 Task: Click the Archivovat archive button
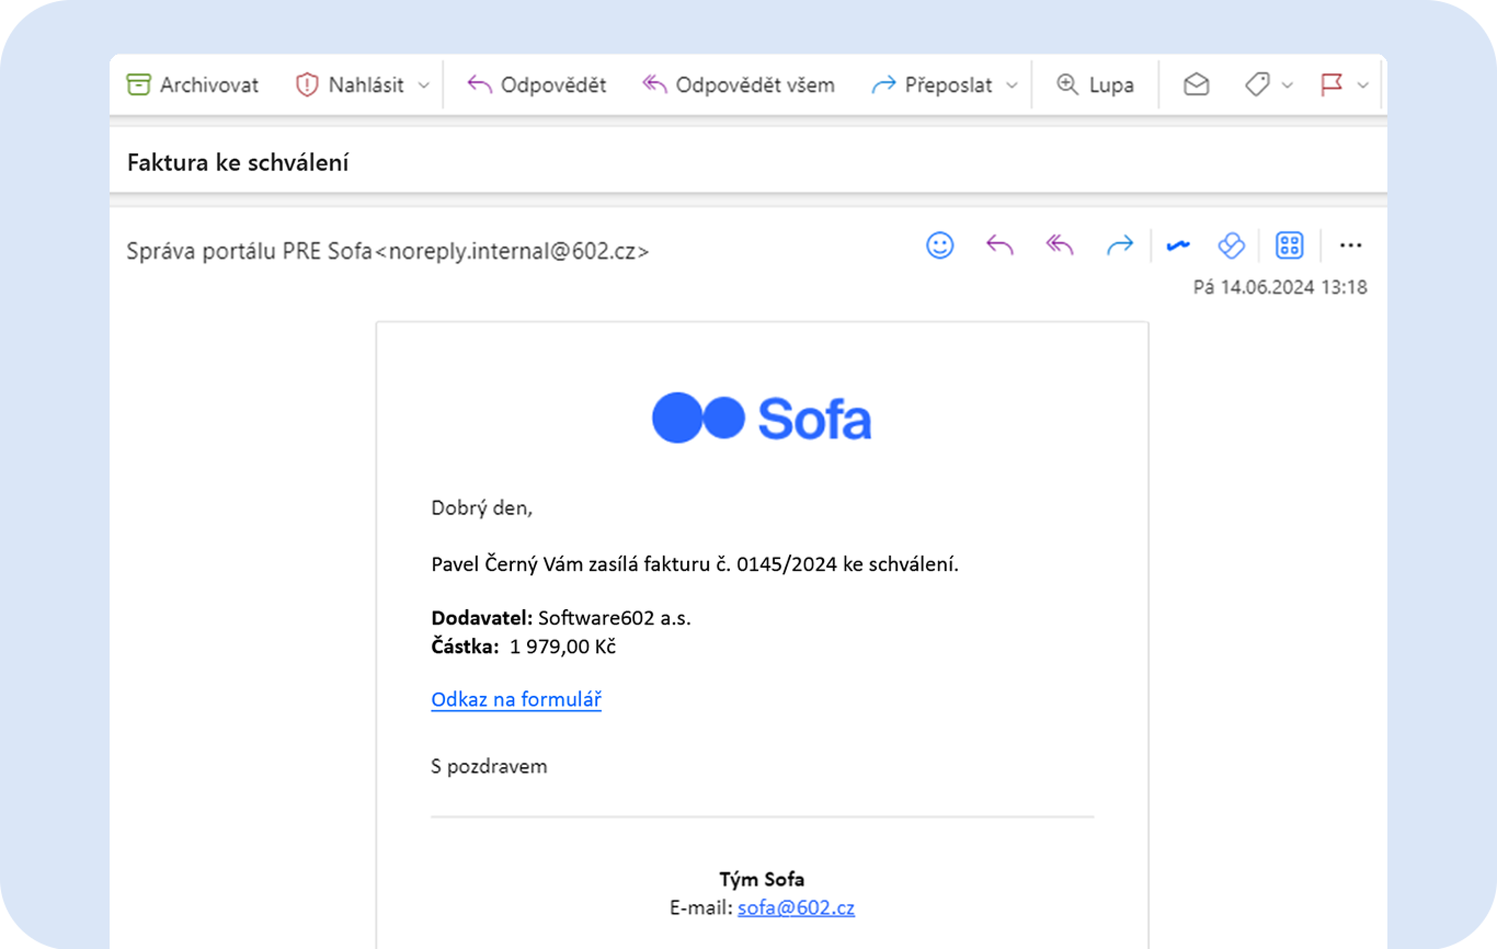tap(193, 84)
